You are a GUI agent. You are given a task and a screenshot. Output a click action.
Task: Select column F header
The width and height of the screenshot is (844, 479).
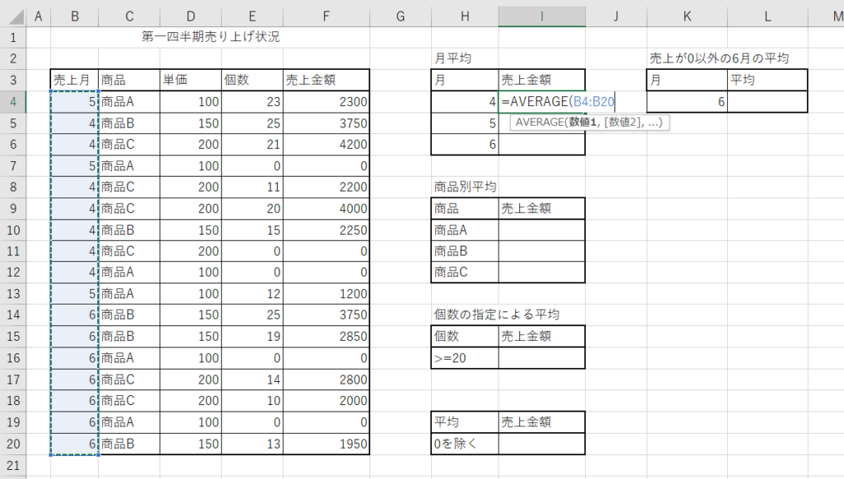point(326,16)
